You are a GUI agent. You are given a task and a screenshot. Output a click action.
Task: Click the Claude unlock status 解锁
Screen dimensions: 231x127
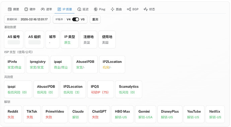[76, 117]
